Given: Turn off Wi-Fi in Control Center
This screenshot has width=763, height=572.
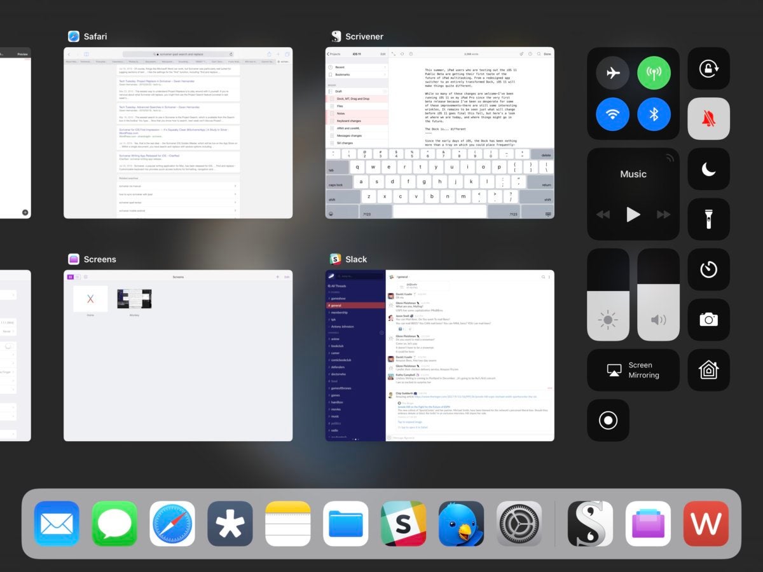Looking at the screenshot, I should (x=613, y=114).
